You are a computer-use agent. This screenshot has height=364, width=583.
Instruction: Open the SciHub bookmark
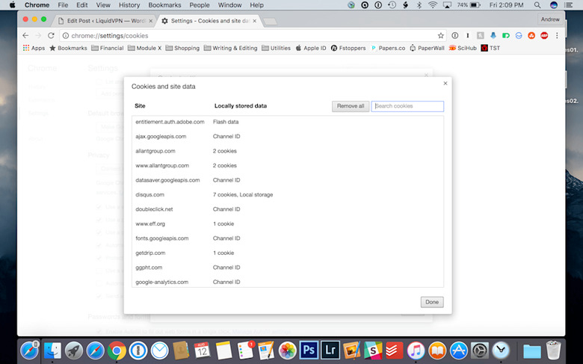point(463,48)
